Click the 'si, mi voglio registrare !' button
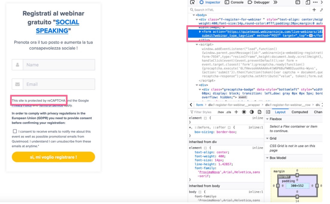This screenshot has width=330, height=204. (53, 157)
